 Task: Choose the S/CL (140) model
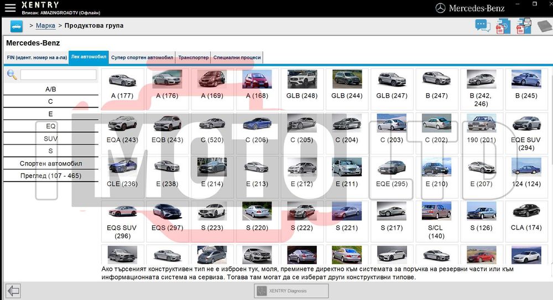point(437,221)
